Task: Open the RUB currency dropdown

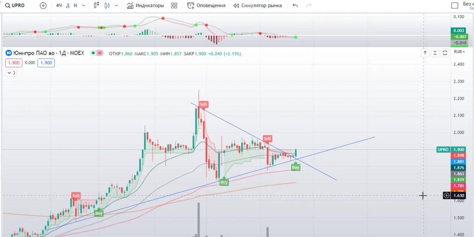Action: (x=460, y=52)
